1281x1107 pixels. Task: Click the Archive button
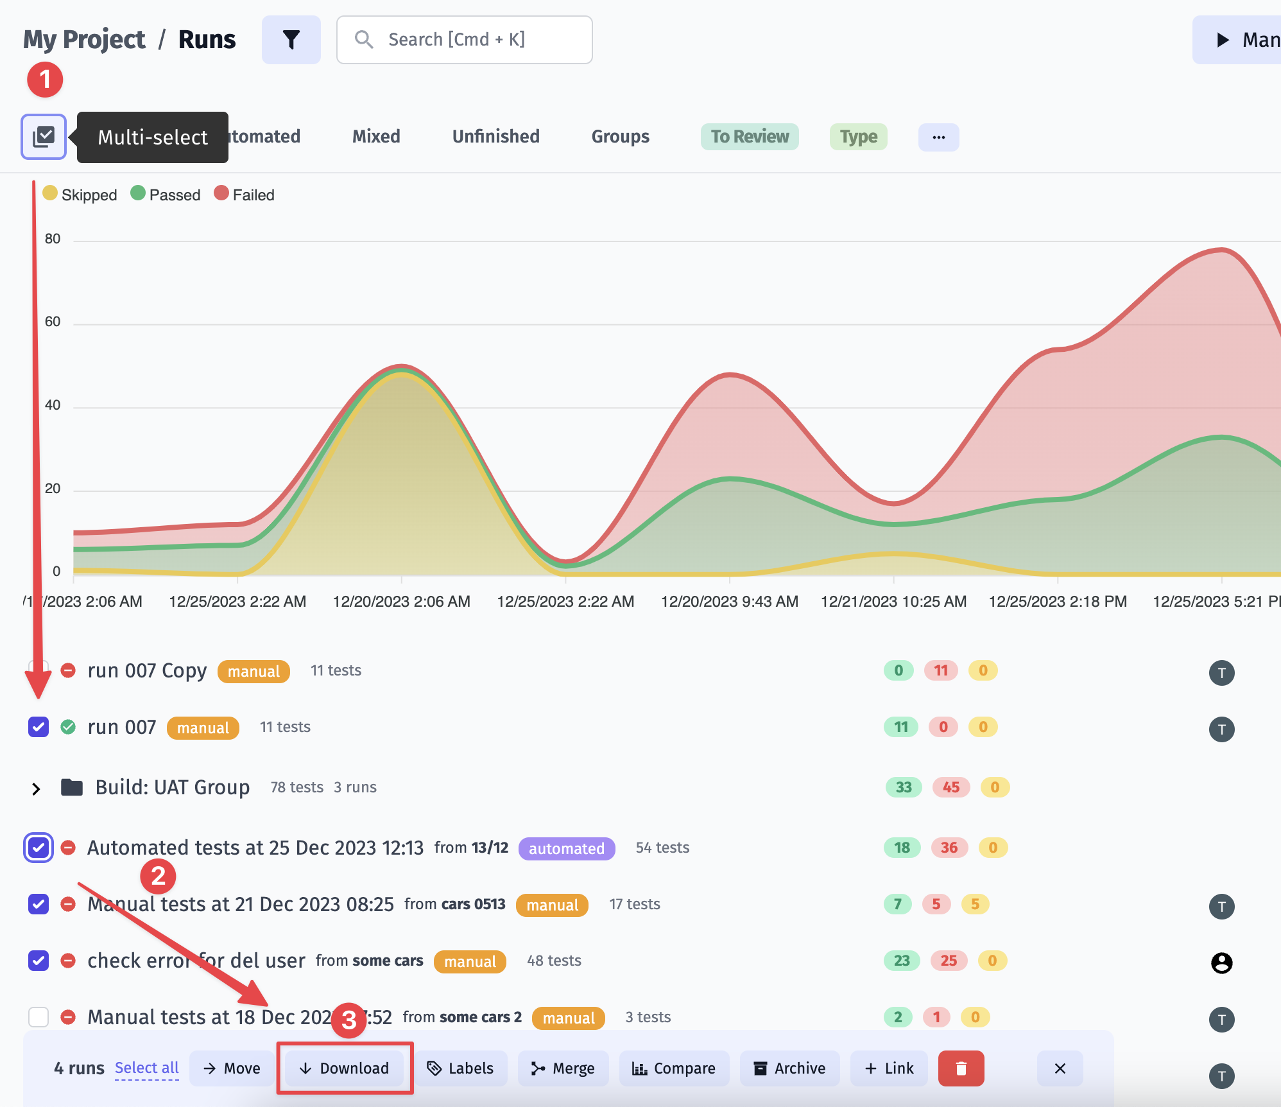789,1068
